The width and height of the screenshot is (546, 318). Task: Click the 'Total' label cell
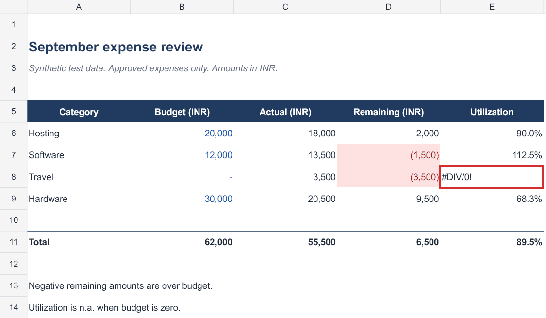pyautogui.click(x=79, y=242)
